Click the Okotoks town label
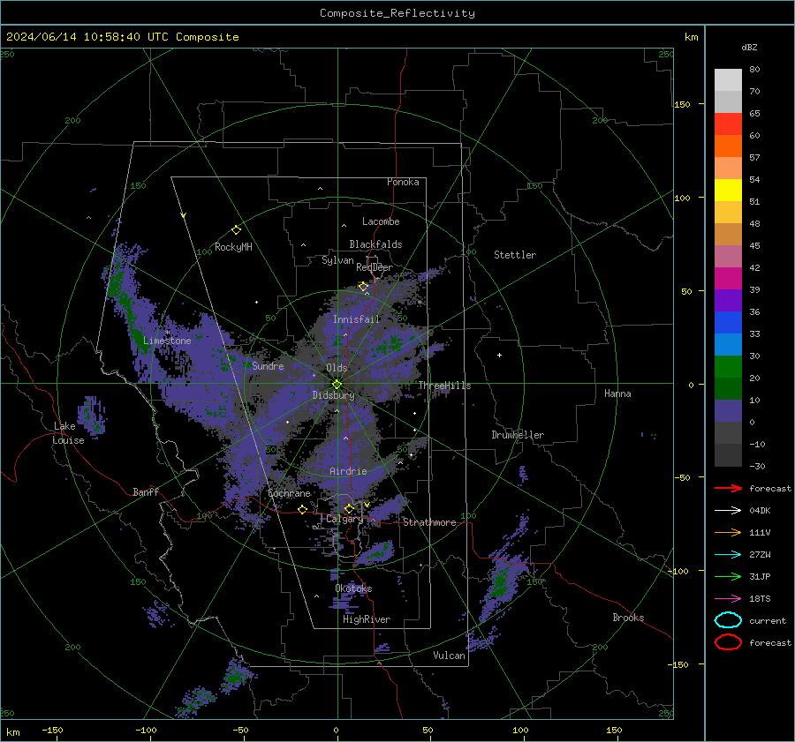 pos(353,588)
